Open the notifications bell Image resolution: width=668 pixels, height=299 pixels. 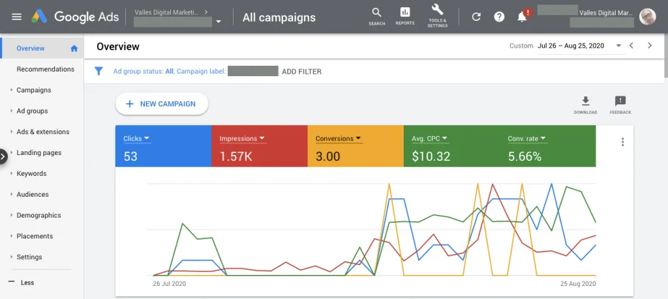coord(522,17)
